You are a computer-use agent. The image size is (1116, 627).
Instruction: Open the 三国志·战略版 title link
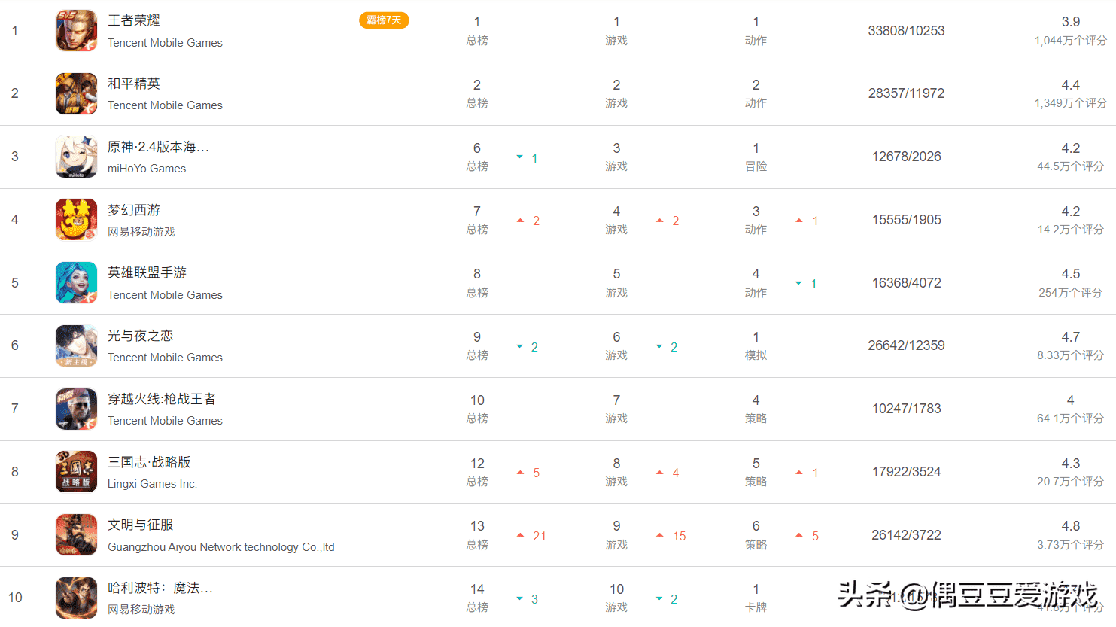[x=149, y=462]
